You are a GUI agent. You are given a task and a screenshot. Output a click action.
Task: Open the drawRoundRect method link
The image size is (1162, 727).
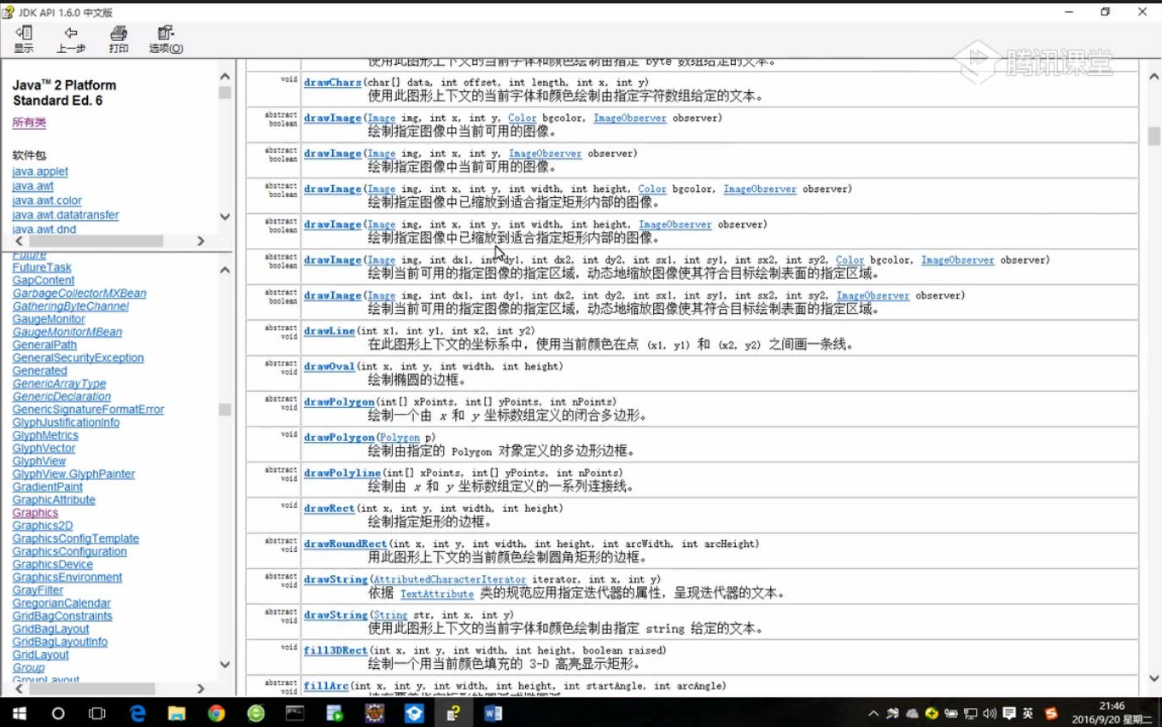tap(346, 544)
